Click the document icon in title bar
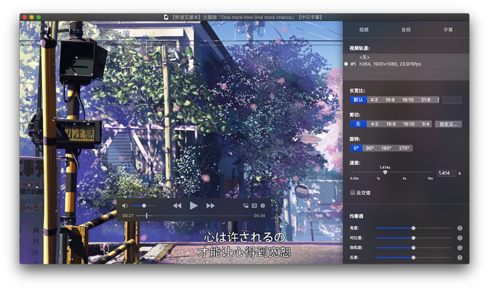Screen dimensions: 489x290 [166, 17]
